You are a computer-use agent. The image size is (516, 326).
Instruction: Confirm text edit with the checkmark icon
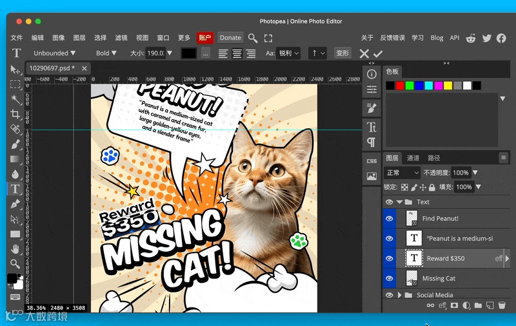pyautogui.click(x=379, y=53)
